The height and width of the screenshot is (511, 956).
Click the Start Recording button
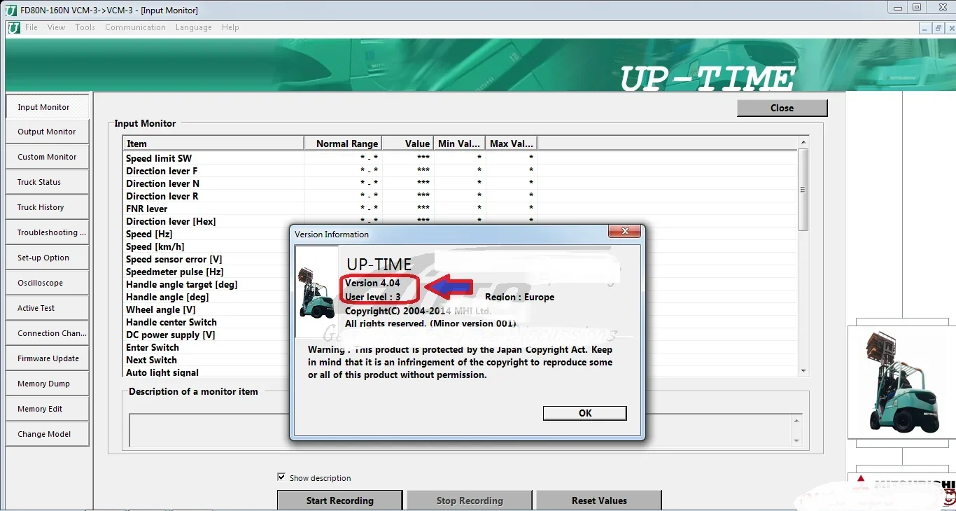tap(340, 500)
